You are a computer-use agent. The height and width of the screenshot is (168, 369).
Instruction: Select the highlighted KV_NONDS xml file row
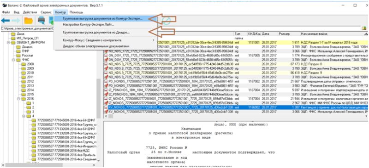click(236, 107)
